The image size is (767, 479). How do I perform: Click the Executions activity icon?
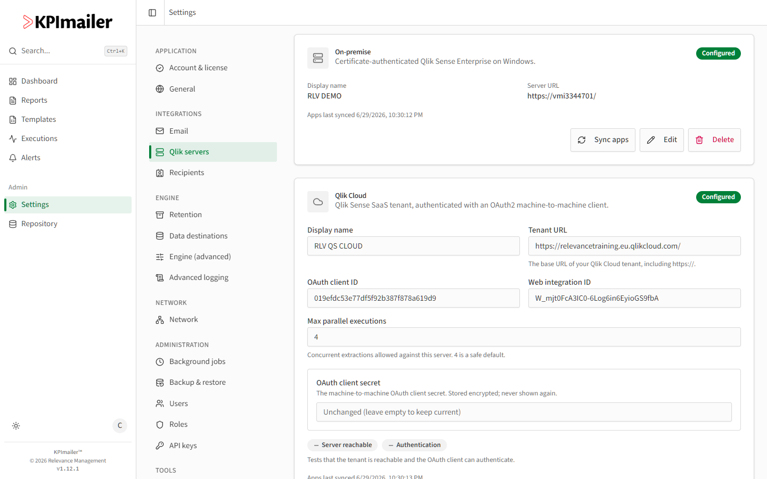pos(13,139)
